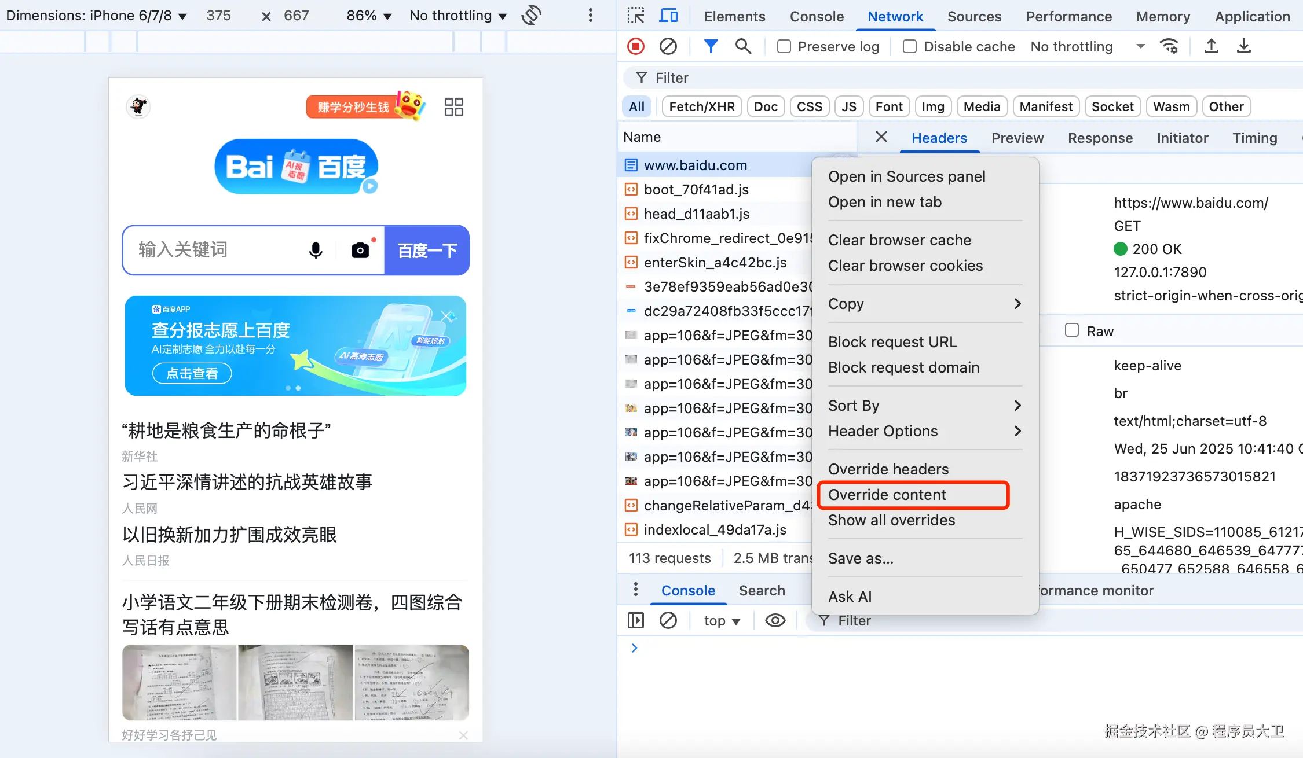Click the export HAR download icon
This screenshot has height=758, width=1303.
point(1243,46)
